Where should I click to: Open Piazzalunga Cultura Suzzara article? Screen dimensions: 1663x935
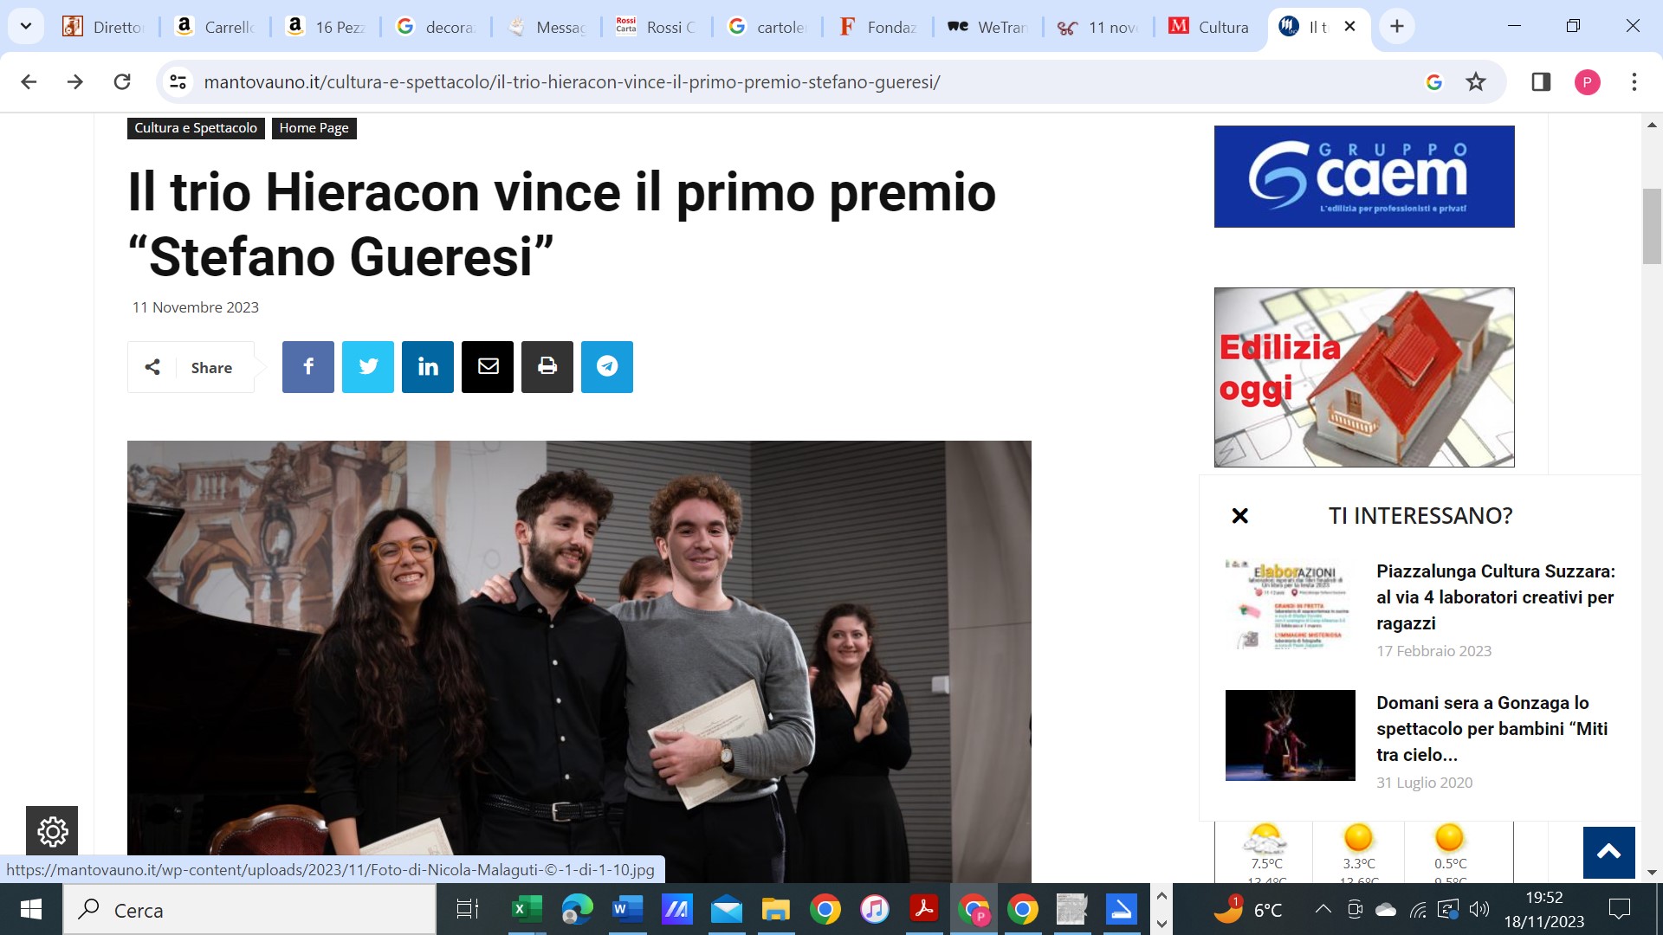1495,597
